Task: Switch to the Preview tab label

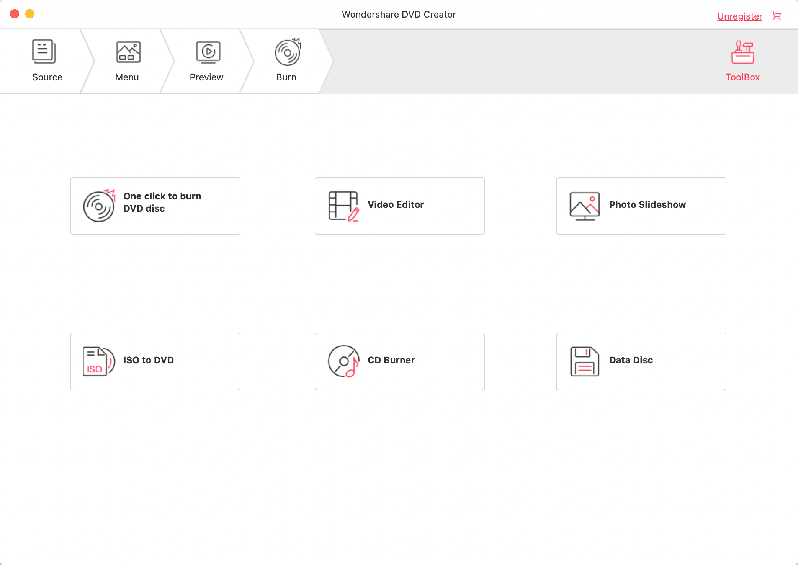Action: pos(206,77)
